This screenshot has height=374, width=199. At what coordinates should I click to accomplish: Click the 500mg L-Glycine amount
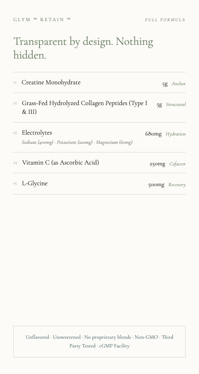156,185
